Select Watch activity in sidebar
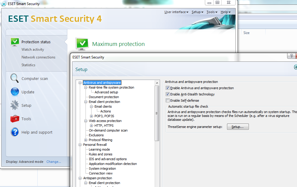 click(x=33, y=50)
